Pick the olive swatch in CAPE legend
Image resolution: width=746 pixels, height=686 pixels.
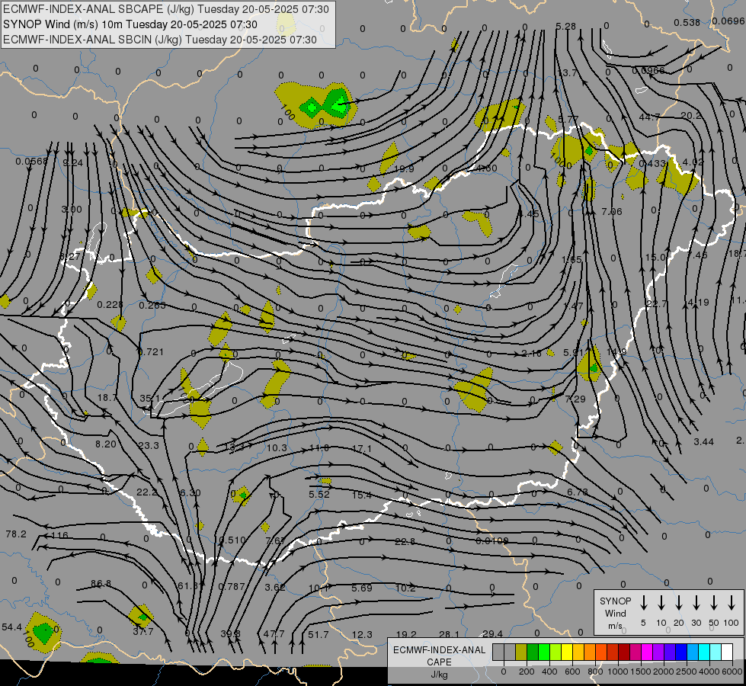point(521,652)
